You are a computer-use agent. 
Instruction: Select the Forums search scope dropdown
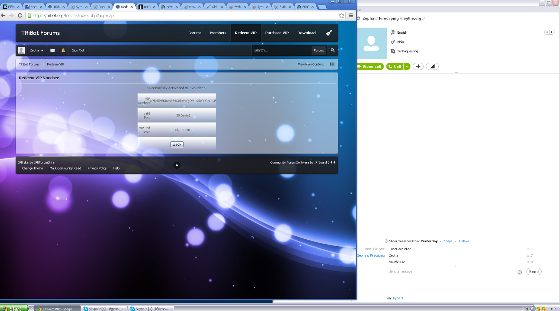[x=319, y=50]
